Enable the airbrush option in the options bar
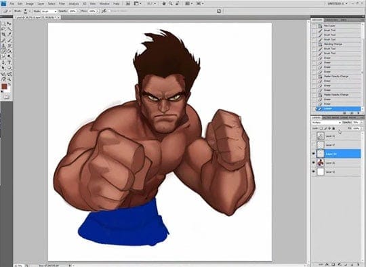The height and width of the screenshot is (267, 366). (x=104, y=11)
